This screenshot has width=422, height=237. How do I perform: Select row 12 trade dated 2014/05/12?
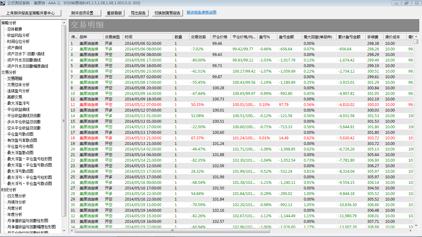tap(142, 105)
